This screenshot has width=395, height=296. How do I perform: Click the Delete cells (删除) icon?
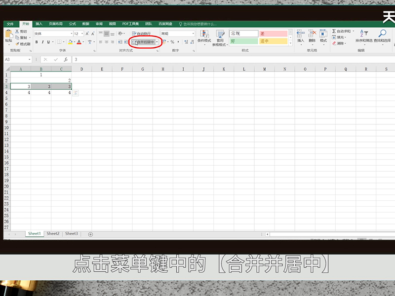point(312,34)
